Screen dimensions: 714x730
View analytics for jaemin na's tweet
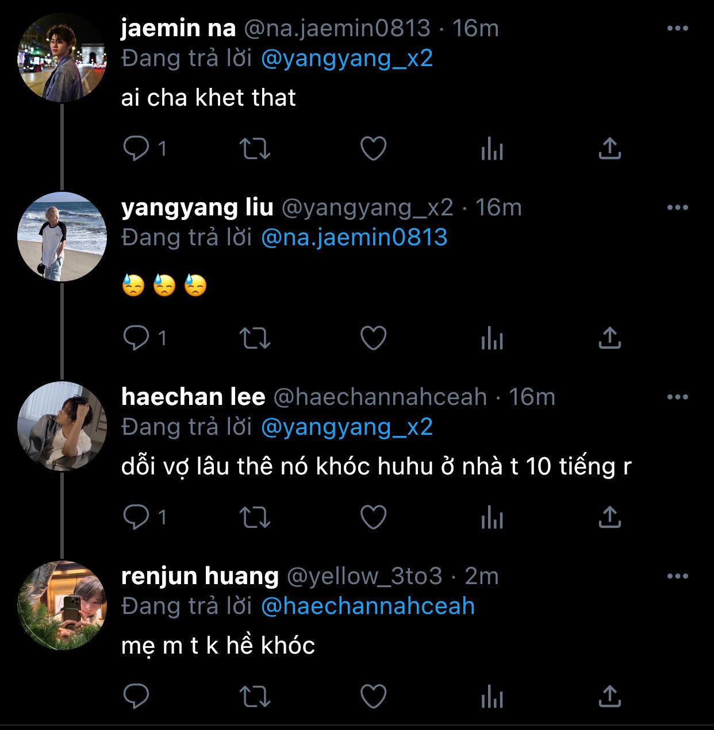point(492,149)
